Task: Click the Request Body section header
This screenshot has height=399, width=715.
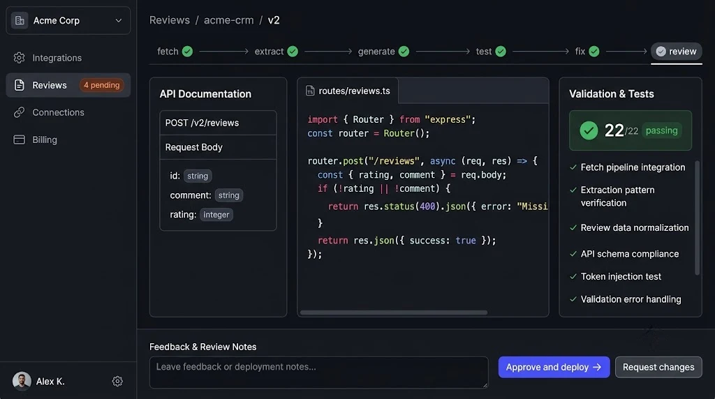Action: [x=218, y=147]
